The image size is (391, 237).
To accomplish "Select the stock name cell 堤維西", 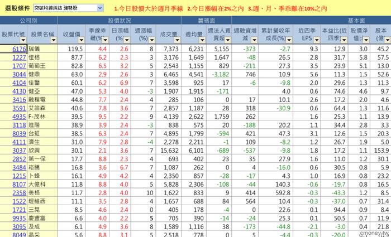I will point(42,201).
